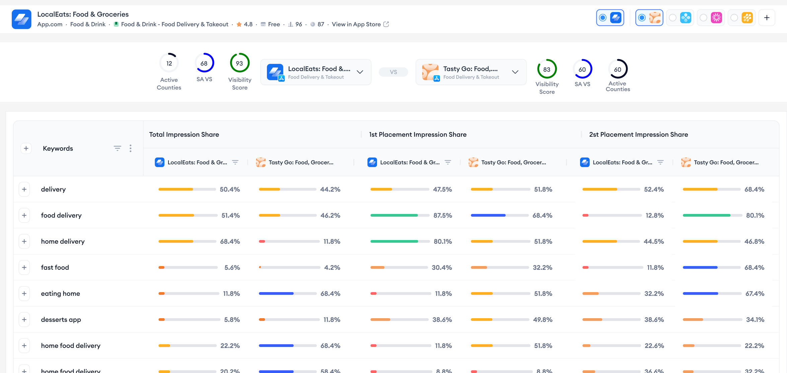Filter LocalEats column under 1st Placement Share

click(448, 162)
